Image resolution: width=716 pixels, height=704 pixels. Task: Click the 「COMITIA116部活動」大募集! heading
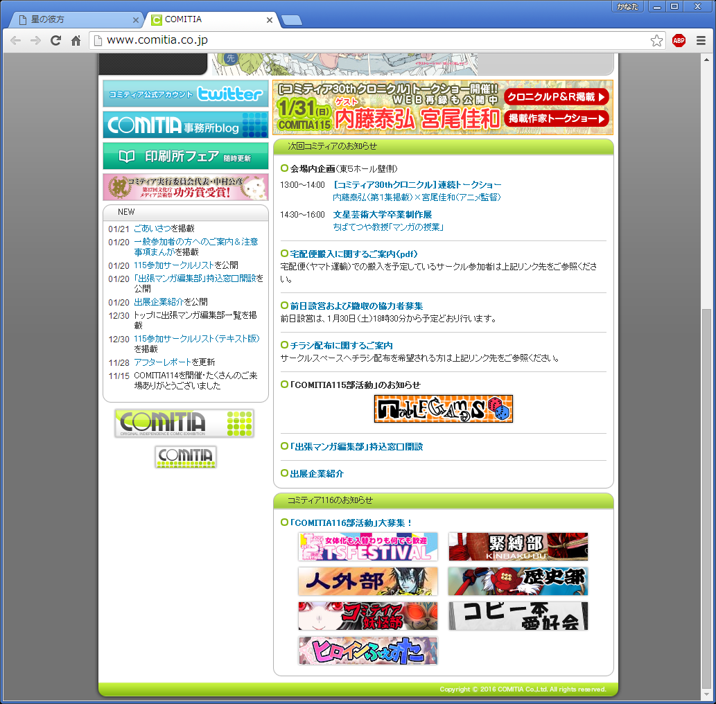351,522
